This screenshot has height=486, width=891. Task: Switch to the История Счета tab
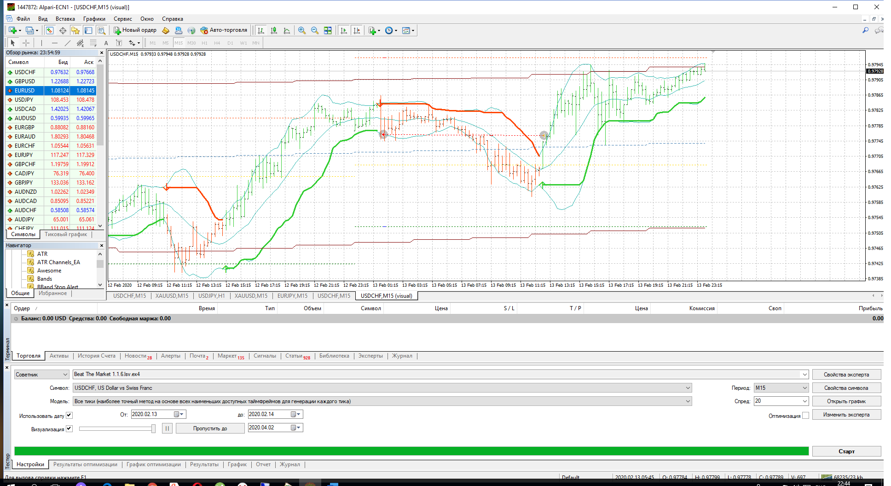tap(97, 356)
